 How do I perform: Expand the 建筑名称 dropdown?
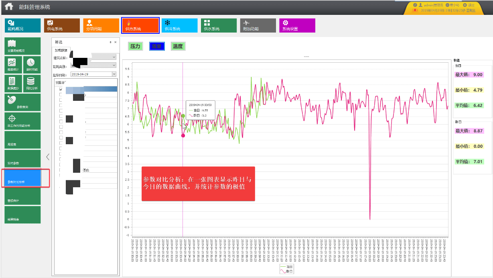coord(114,57)
